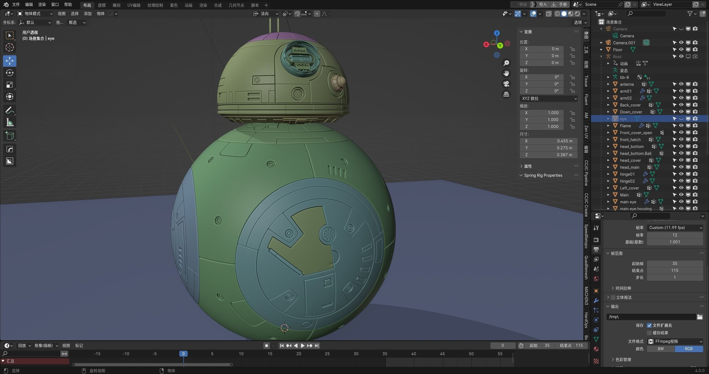
Task: Click the End frame field showing 115
Action: [571, 346]
